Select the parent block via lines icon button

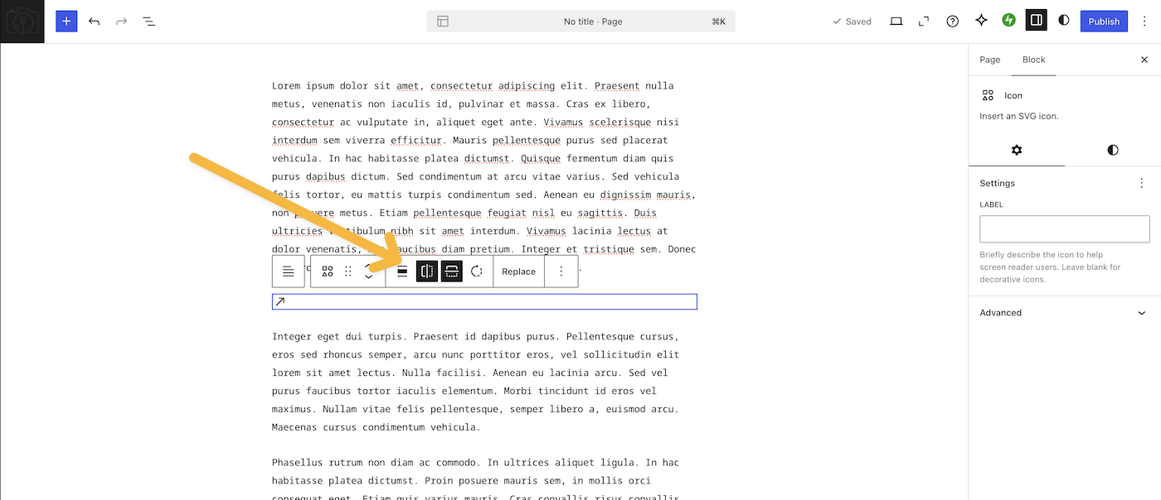[x=288, y=272]
